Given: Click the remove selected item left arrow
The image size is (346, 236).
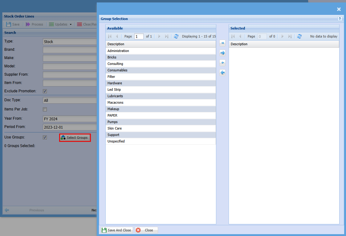Looking at the screenshot, I should tap(222, 63).
